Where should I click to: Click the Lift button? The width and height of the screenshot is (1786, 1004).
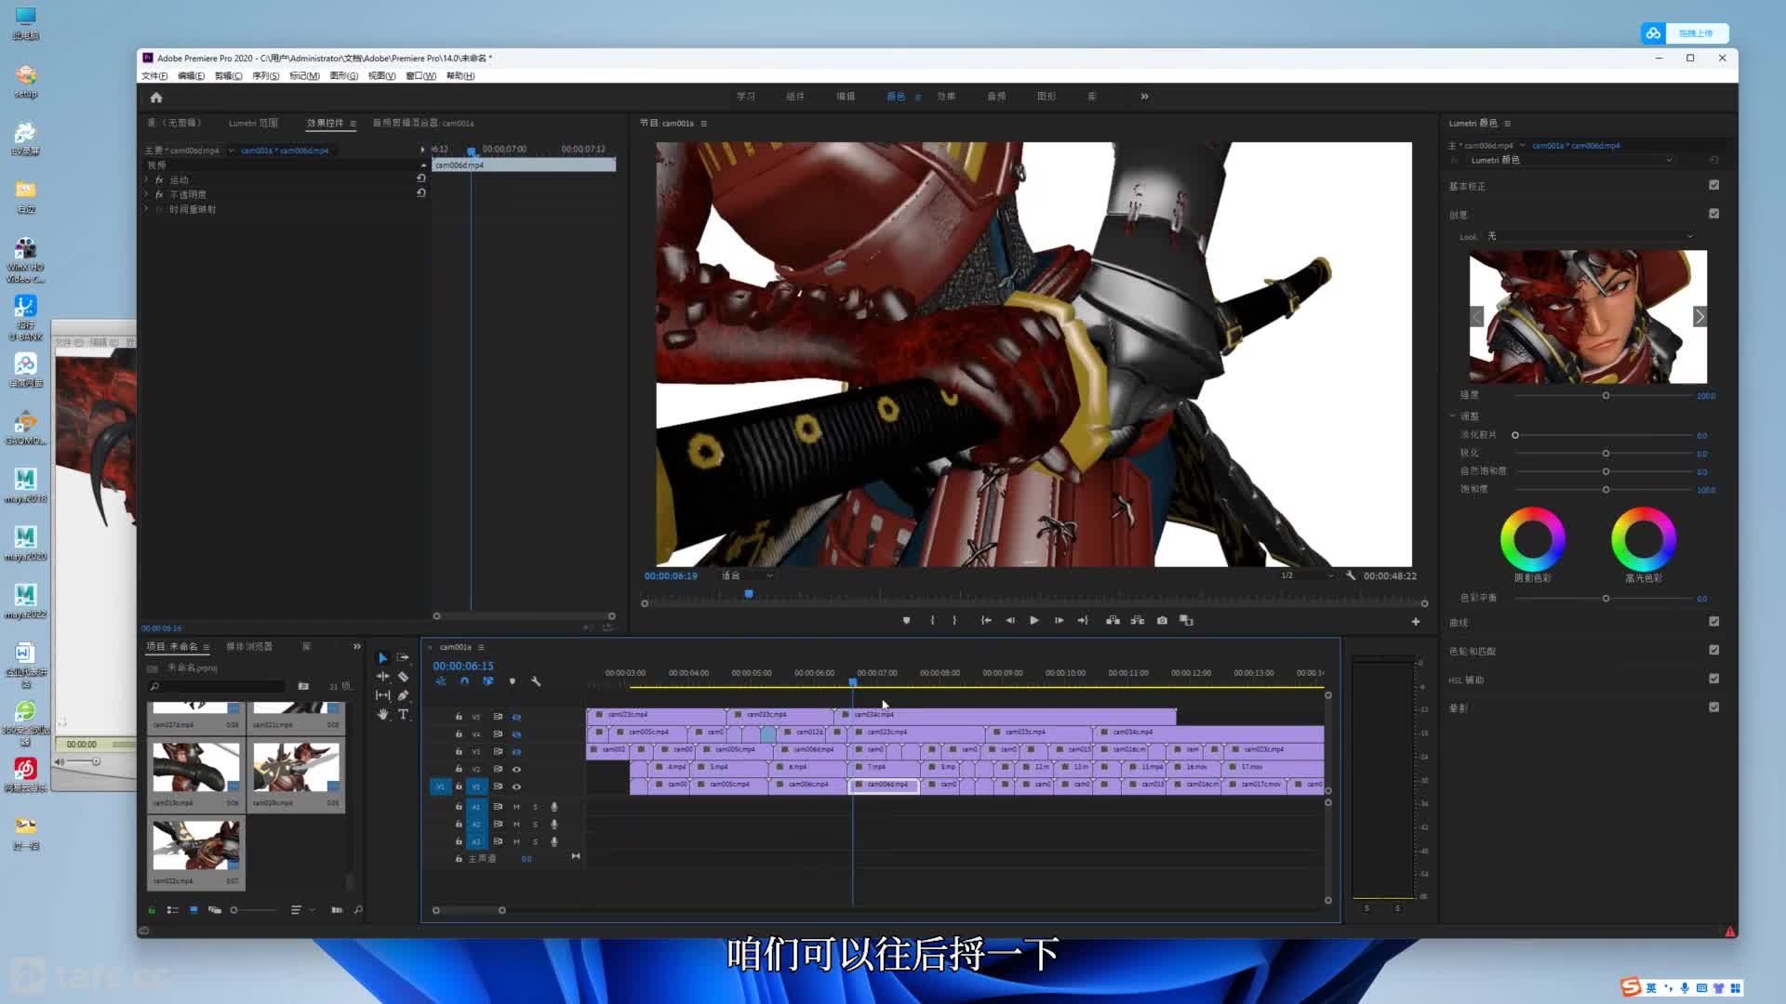point(1113,620)
